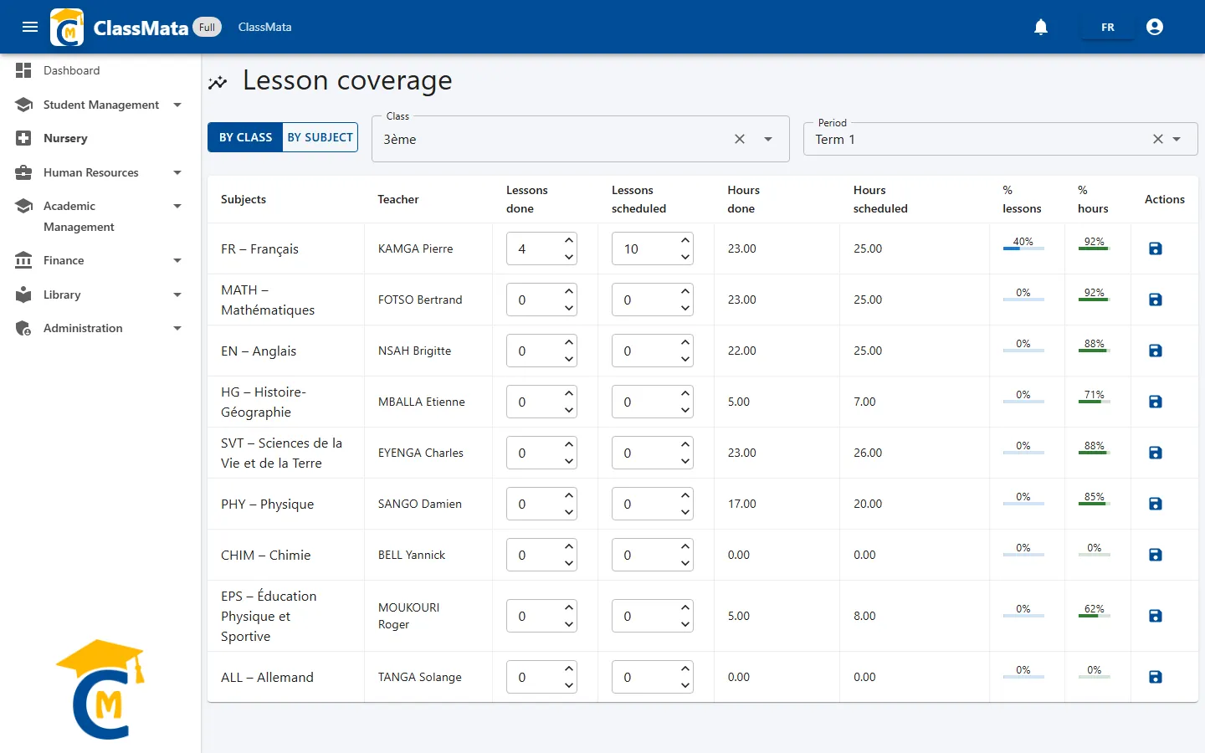Click teacher name KAMGA Pierre
The height and width of the screenshot is (753, 1205).
(x=415, y=248)
